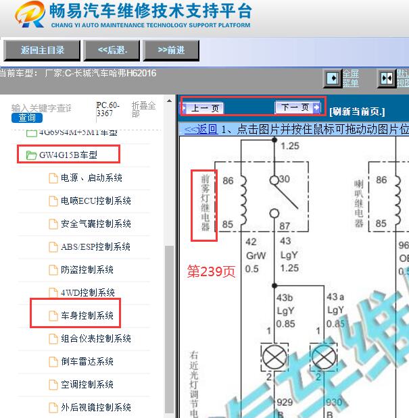
Task: Click the 前雾灯继电器 label in diagram
Action: [205, 203]
